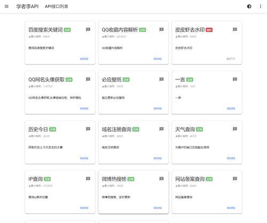Viewport: 267px width, 223px height.
Task: Open MORE on 一言 card
Action: [231, 108]
